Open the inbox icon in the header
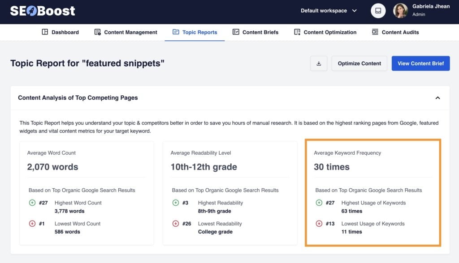The width and height of the screenshot is (459, 263). click(x=378, y=10)
